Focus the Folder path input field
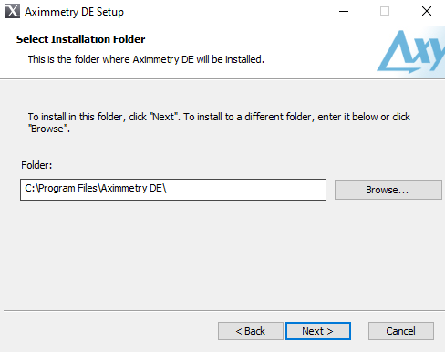The height and width of the screenshot is (352, 445). [173, 190]
